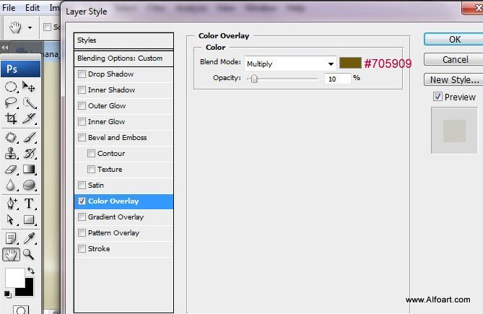Activate the Crop tool
Viewport: 483px width, 314px height.
[12, 119]
